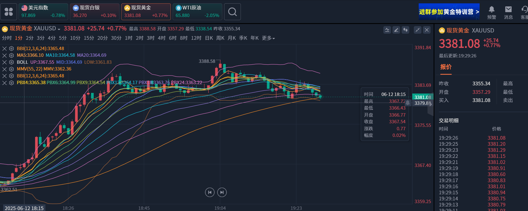This screenshot has height=211, width=528.
Task: Remove the first BBI indicator
Action: (4, 48)
